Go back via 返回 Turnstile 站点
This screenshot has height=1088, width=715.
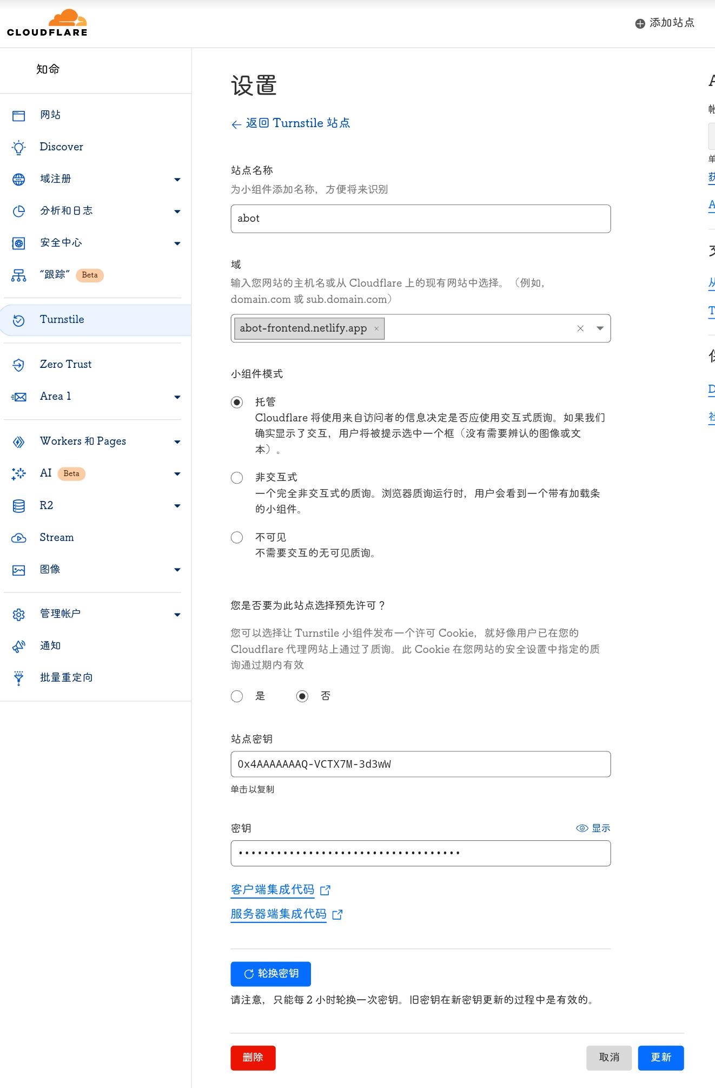tap(290, 123)
